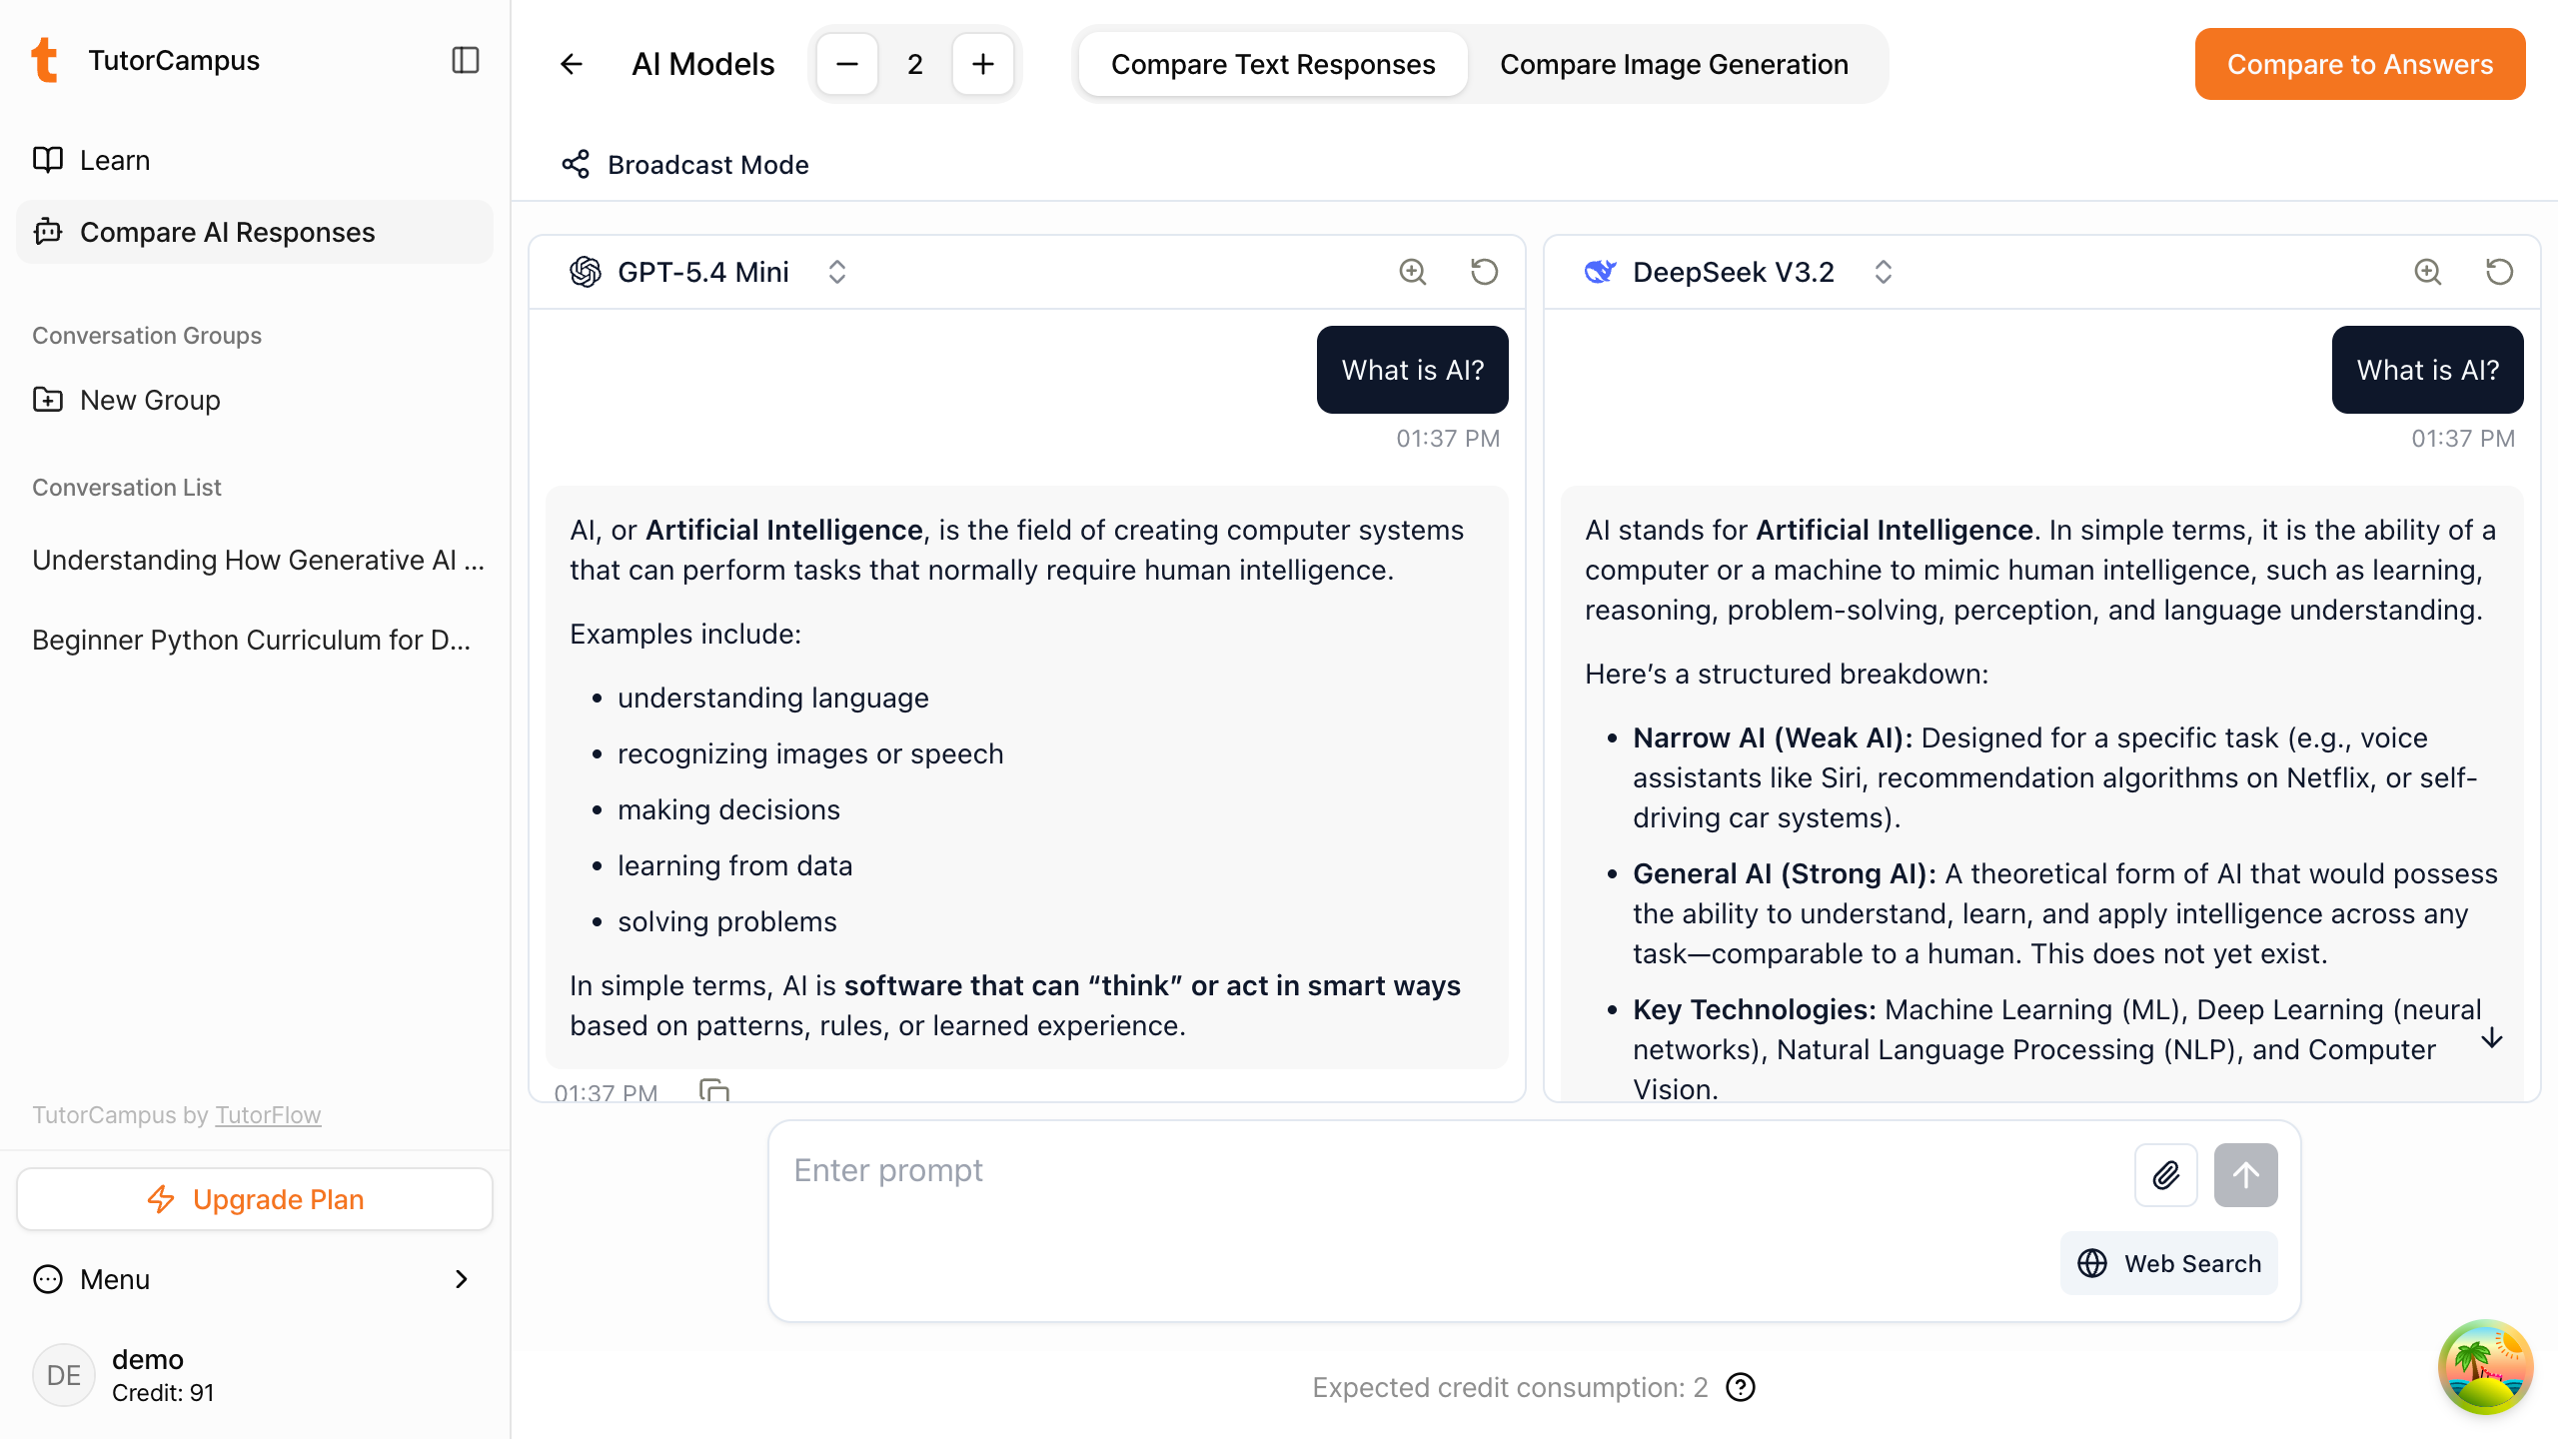The height and width of the screenshot is (1439, 2558).
Task: Click the Upgrade Plan button
Action: (254, 1199)
